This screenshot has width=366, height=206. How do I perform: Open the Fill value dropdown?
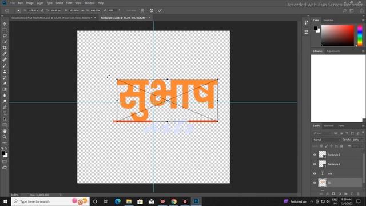click(362, 146)
